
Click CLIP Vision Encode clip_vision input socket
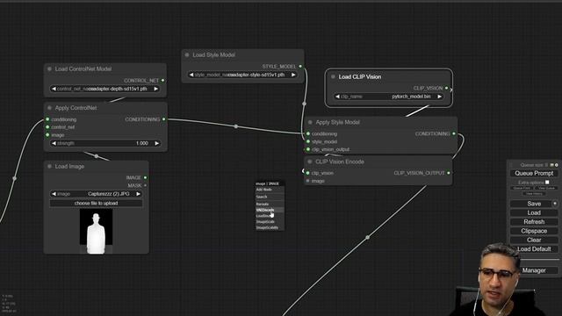tap(308, 173)
